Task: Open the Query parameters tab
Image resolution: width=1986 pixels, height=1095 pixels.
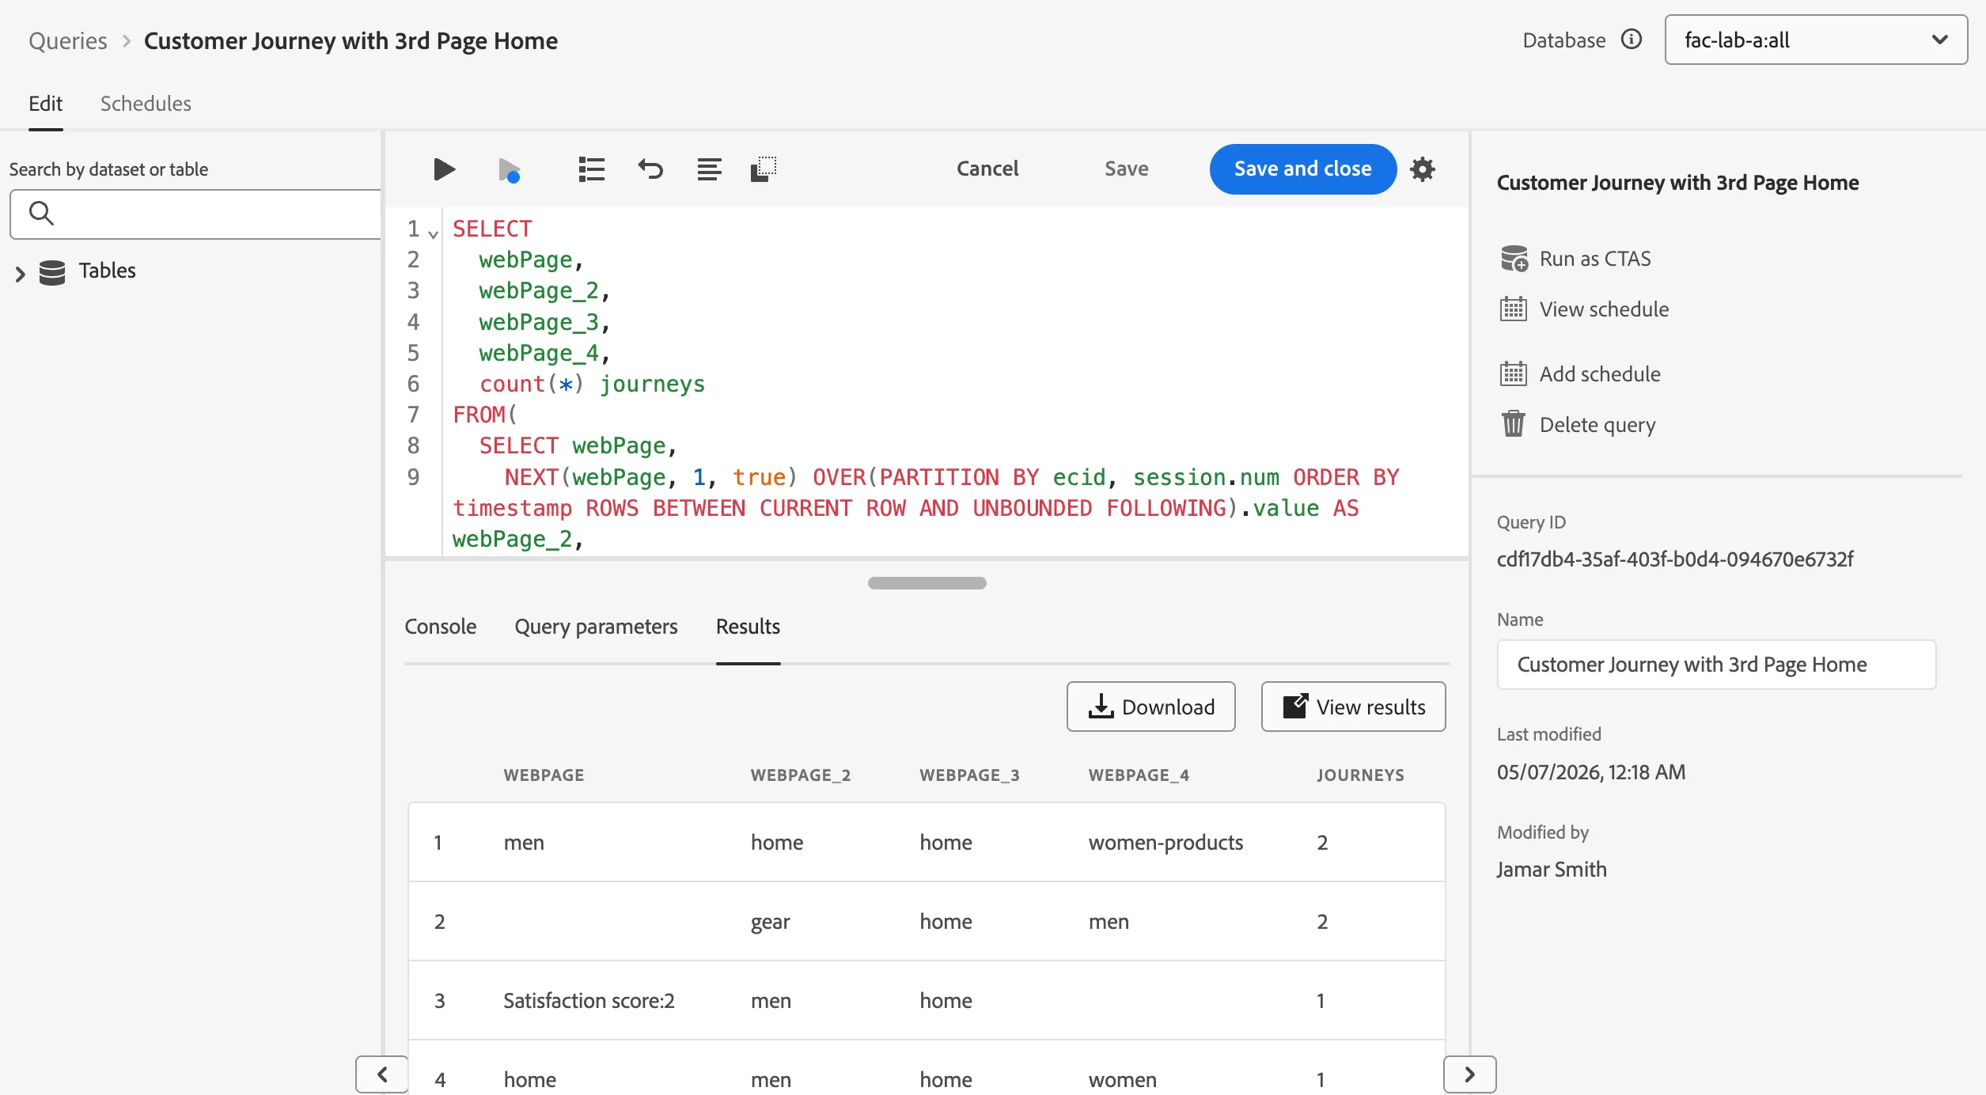Action: pyautogui.click(x=596, y=627)
